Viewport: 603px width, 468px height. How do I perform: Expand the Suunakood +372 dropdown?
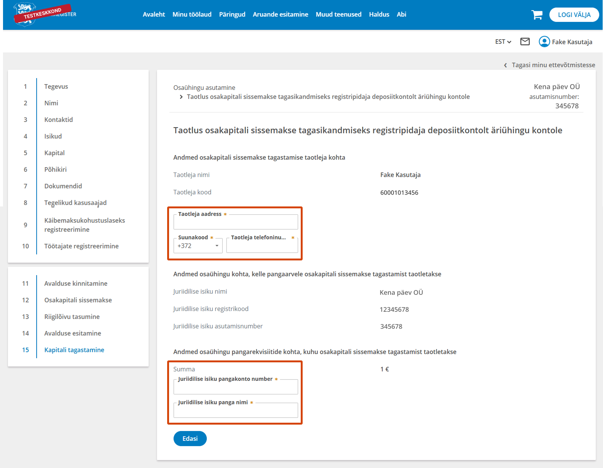(x=198, y=246)
